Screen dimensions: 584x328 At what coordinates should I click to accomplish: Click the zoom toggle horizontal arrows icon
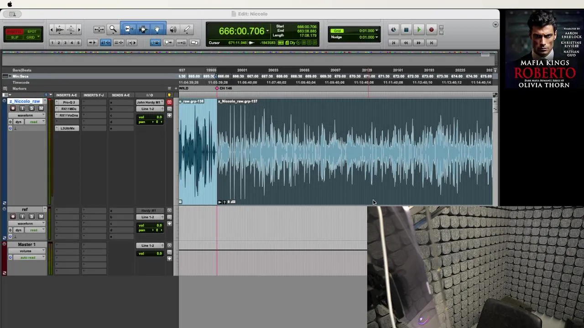(x=99, y=30)
